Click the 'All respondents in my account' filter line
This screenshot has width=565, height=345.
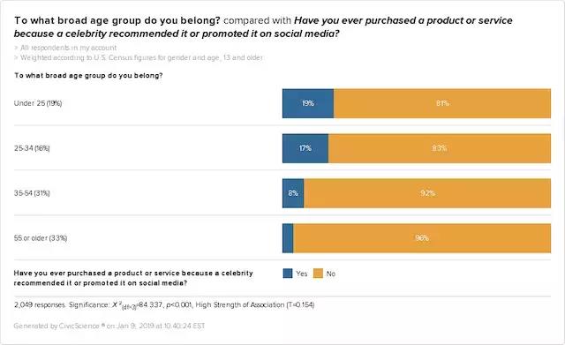65,48
